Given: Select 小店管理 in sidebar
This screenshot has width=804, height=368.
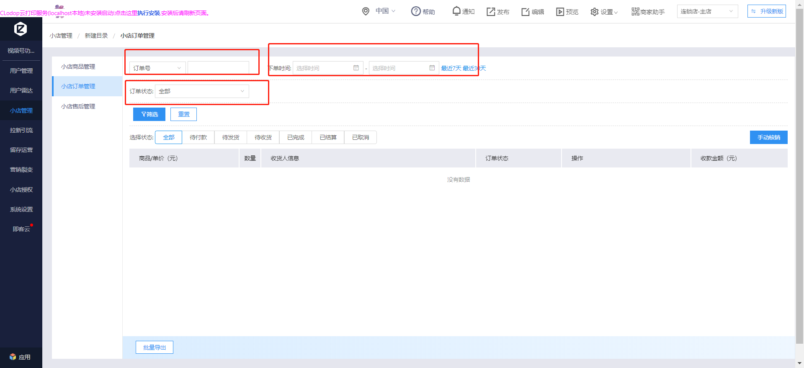Looking at the screenshot, I should point(21,111).
